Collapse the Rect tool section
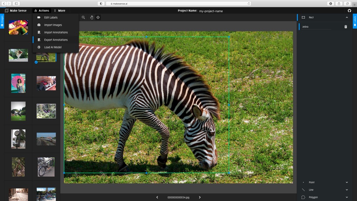This screenshot has width=357, height=201. tap(346, 18)
